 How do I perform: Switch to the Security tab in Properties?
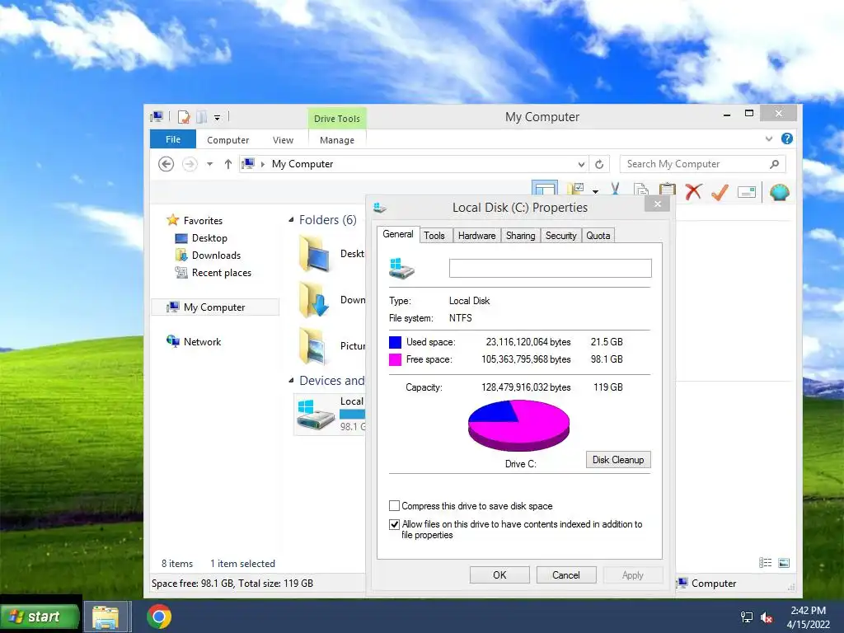[x=560, y=236]
